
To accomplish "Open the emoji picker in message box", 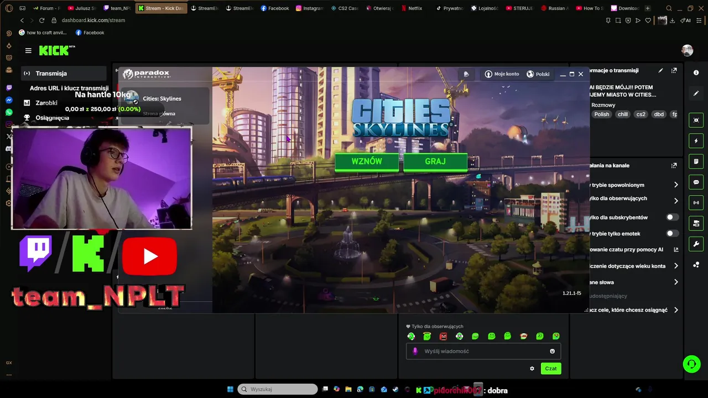I will point(552,351).
